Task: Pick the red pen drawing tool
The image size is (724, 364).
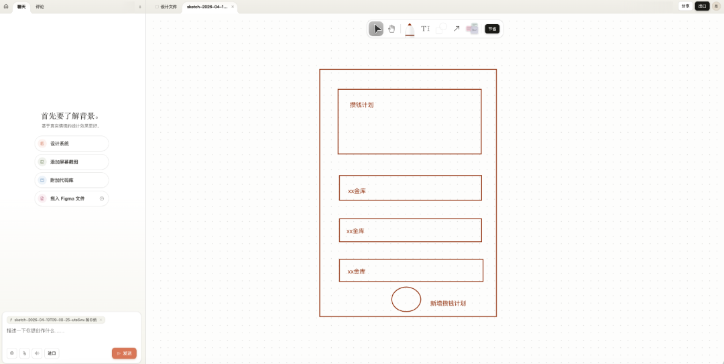Action: tap(410, 29)
